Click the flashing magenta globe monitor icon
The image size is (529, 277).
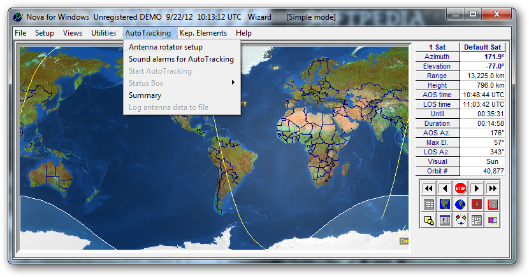point(493,220)
